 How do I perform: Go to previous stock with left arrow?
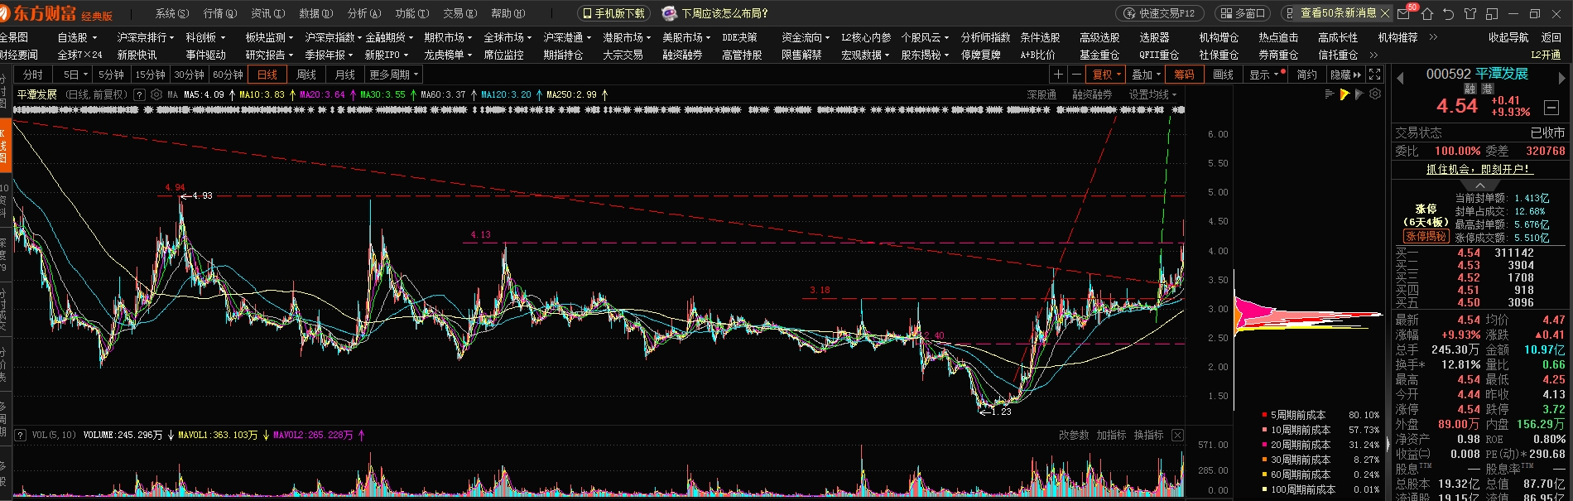click(1401, 79)
